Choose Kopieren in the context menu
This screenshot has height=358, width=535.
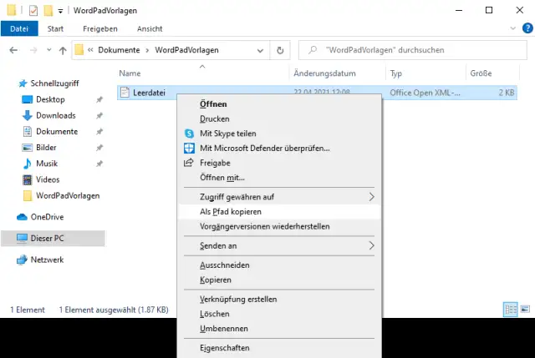tap(279, 280)
